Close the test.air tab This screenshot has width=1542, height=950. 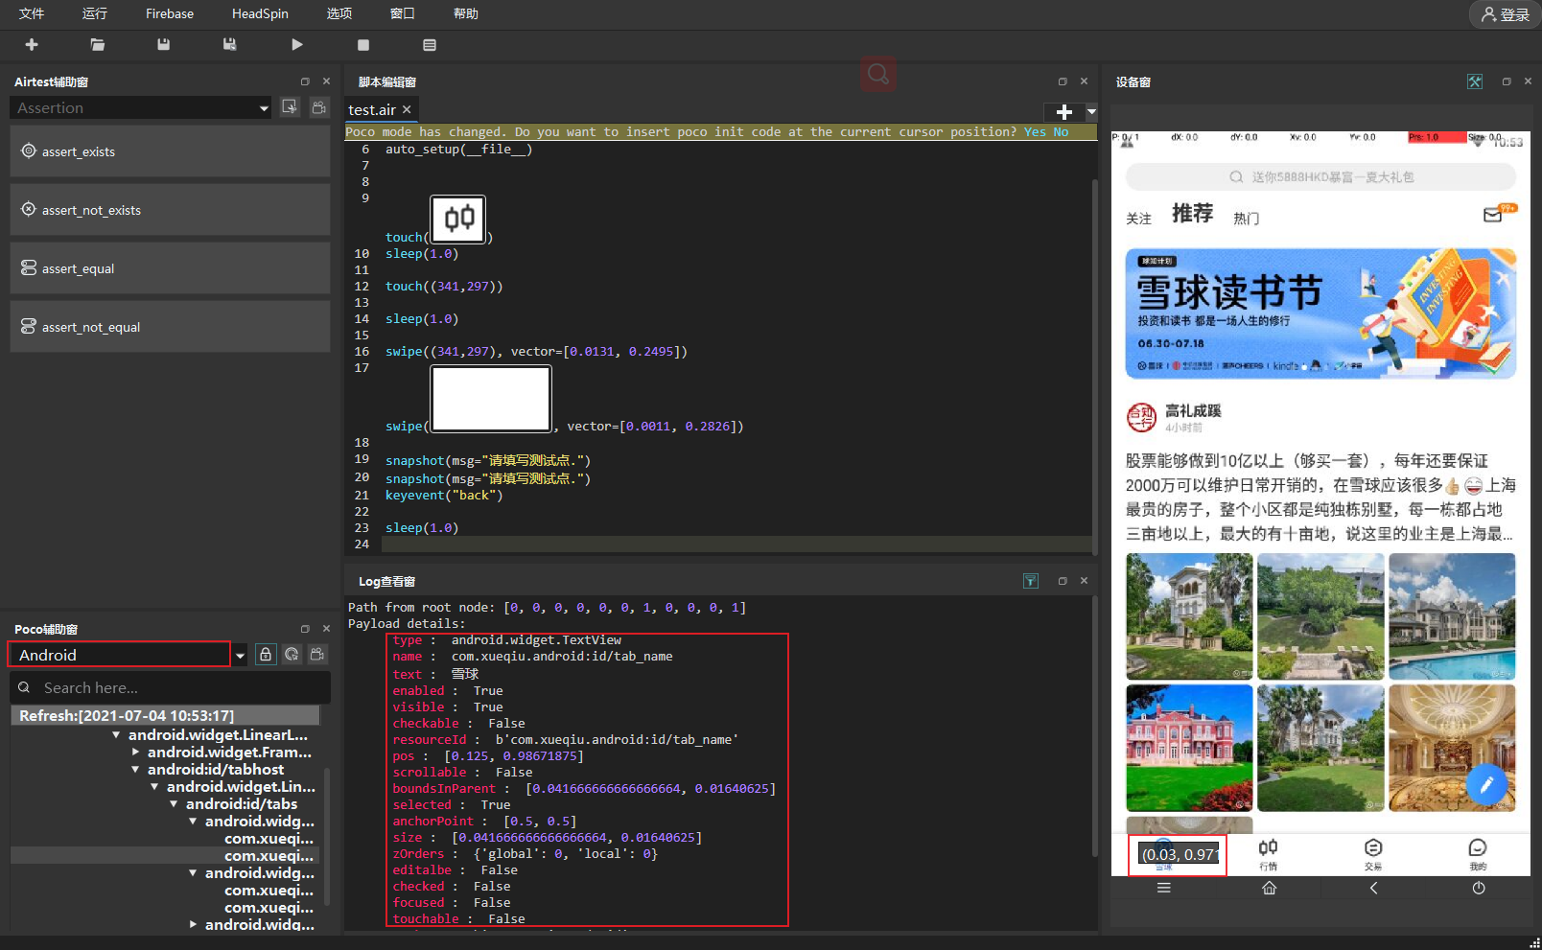coord(407,110)
